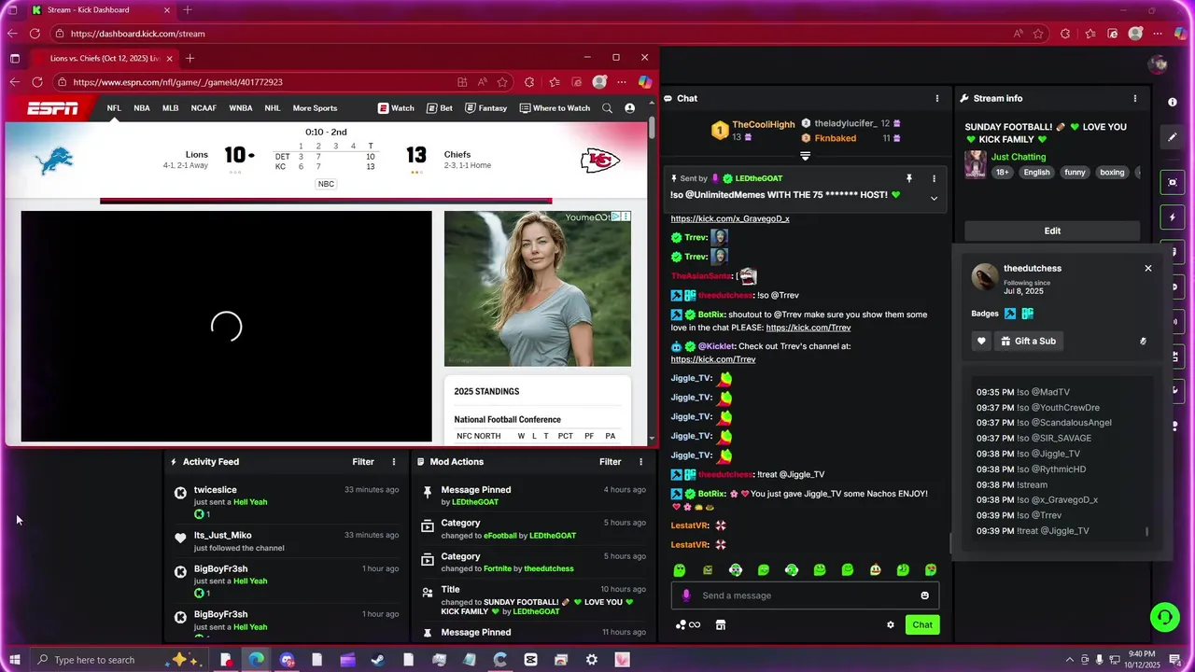Click ESPN Fantasy link
Viewport: 1195px width, 672px height.
tap(486, 108)
